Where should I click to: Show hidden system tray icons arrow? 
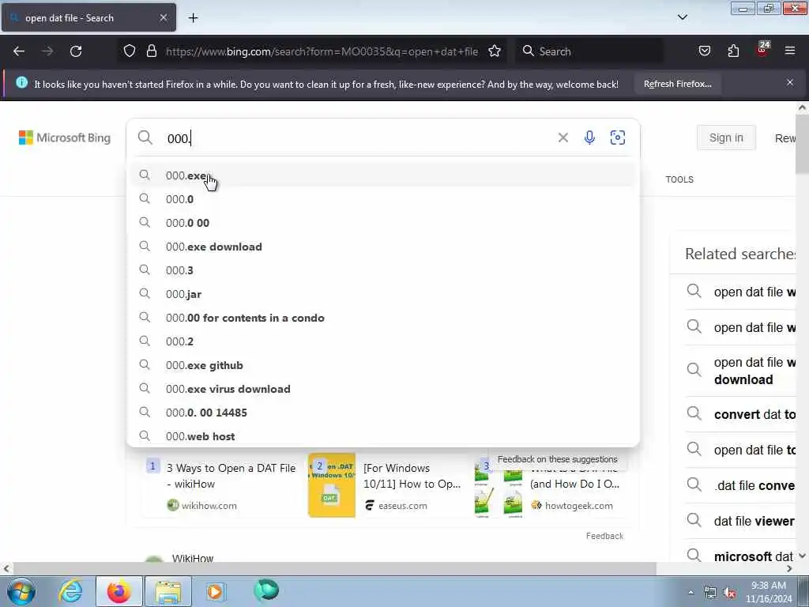pos(690,592)
